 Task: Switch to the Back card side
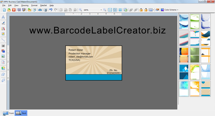pos(21,113)
